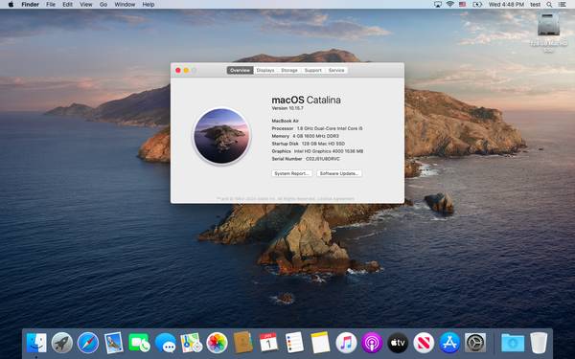Open the View menu
Screen dimensions: 575x359
[x=86, y=5]
